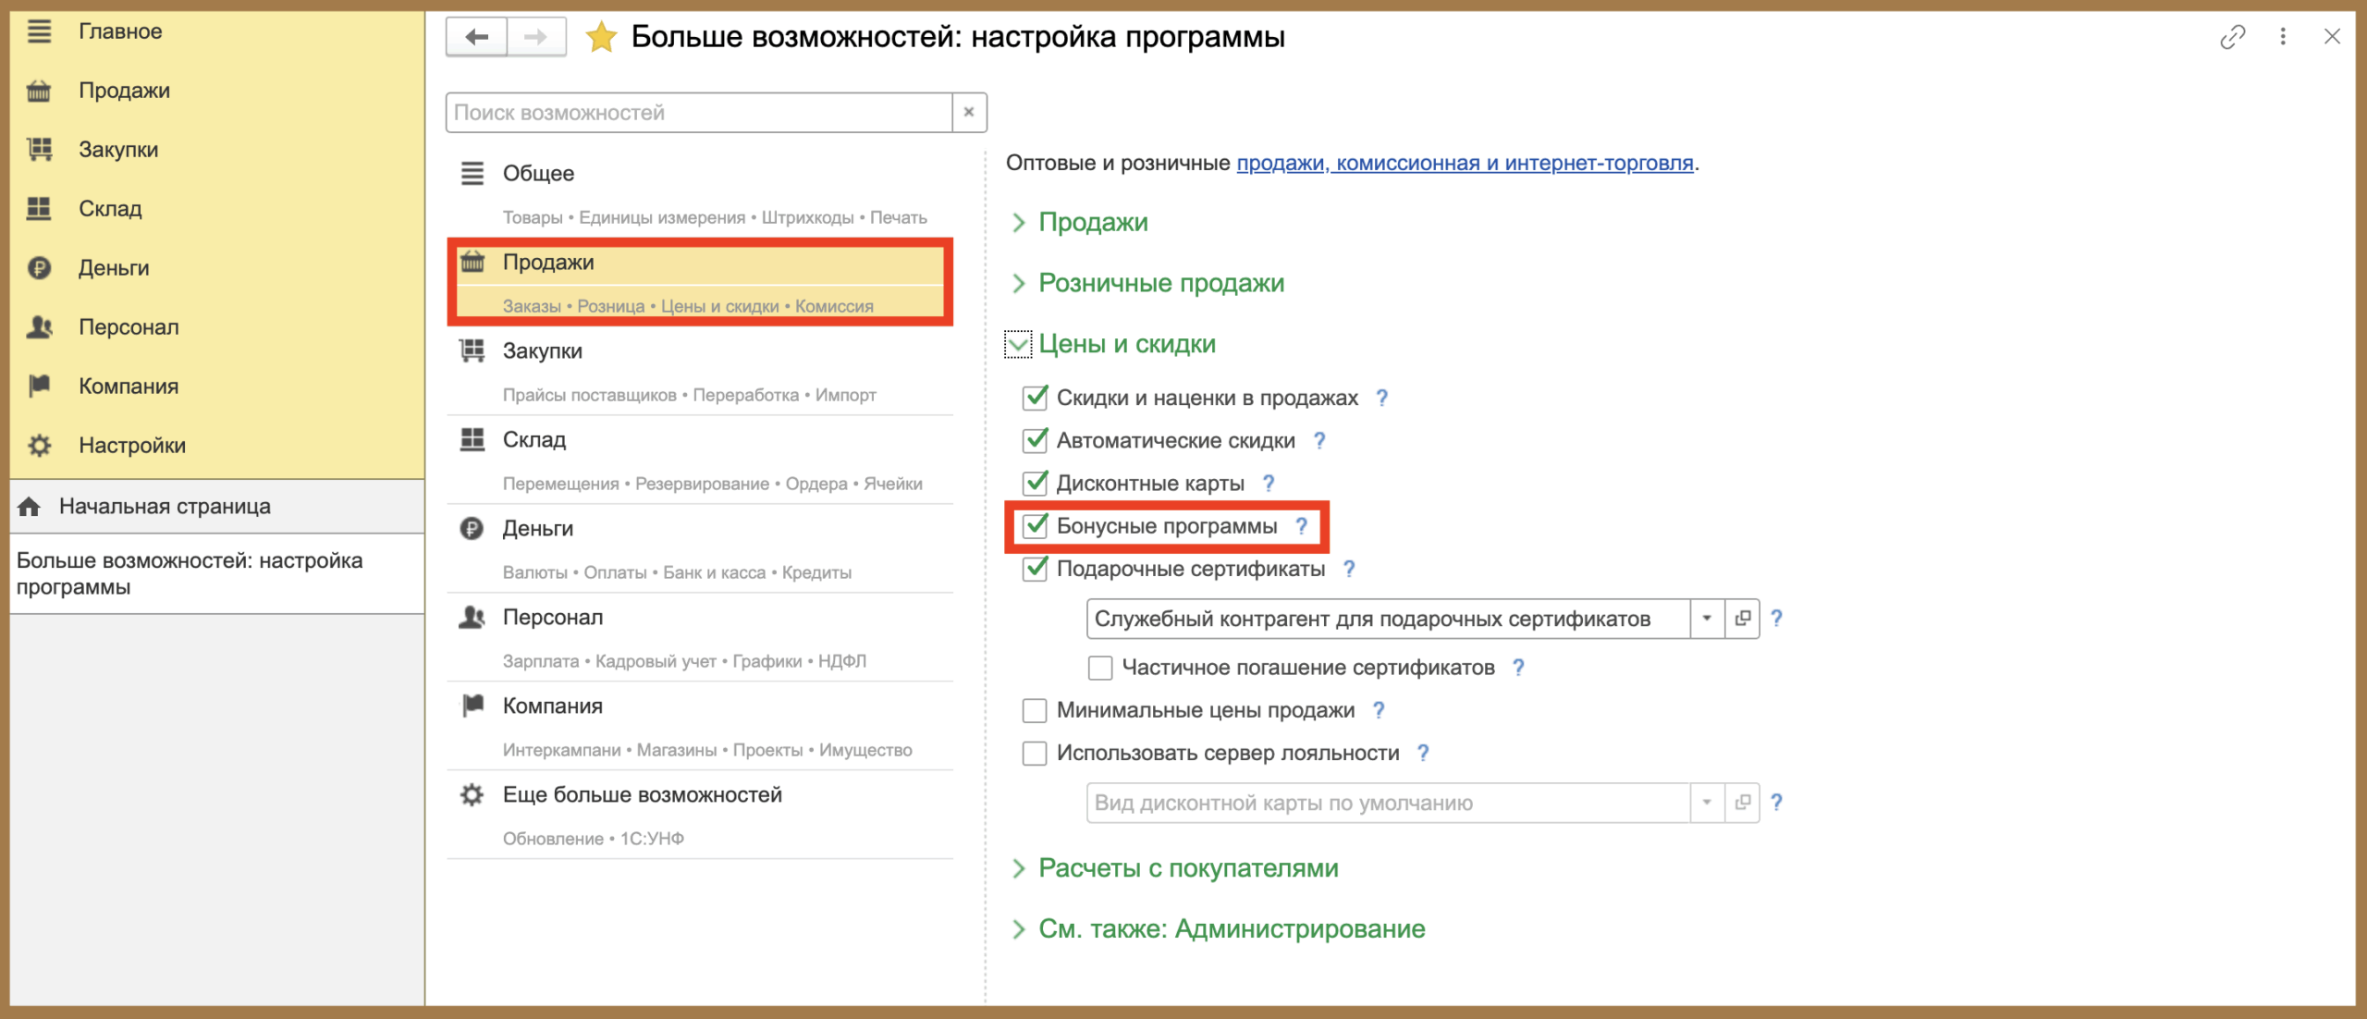Viewport: 2367px width, 1019px height.
Task: Click help question mark next to Бонусные программы
Action: pyautogui.click(x=1302, y=526)
